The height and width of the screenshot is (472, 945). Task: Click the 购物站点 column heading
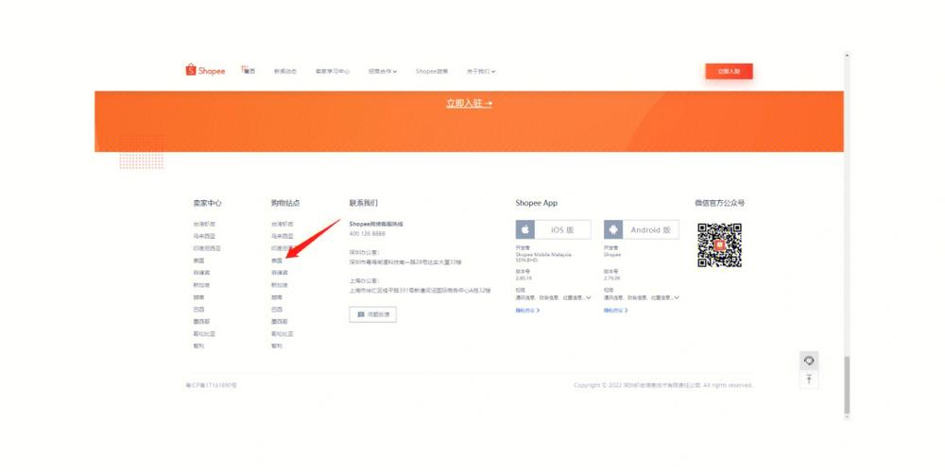[285, 204]
